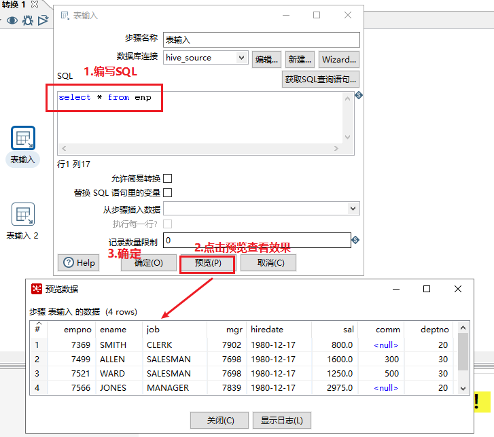This screenshot has height=437, width=494.
Task: Toggle 替换 SQL 语句里的变量 checkbox
Action: click(x=168, y=192)
